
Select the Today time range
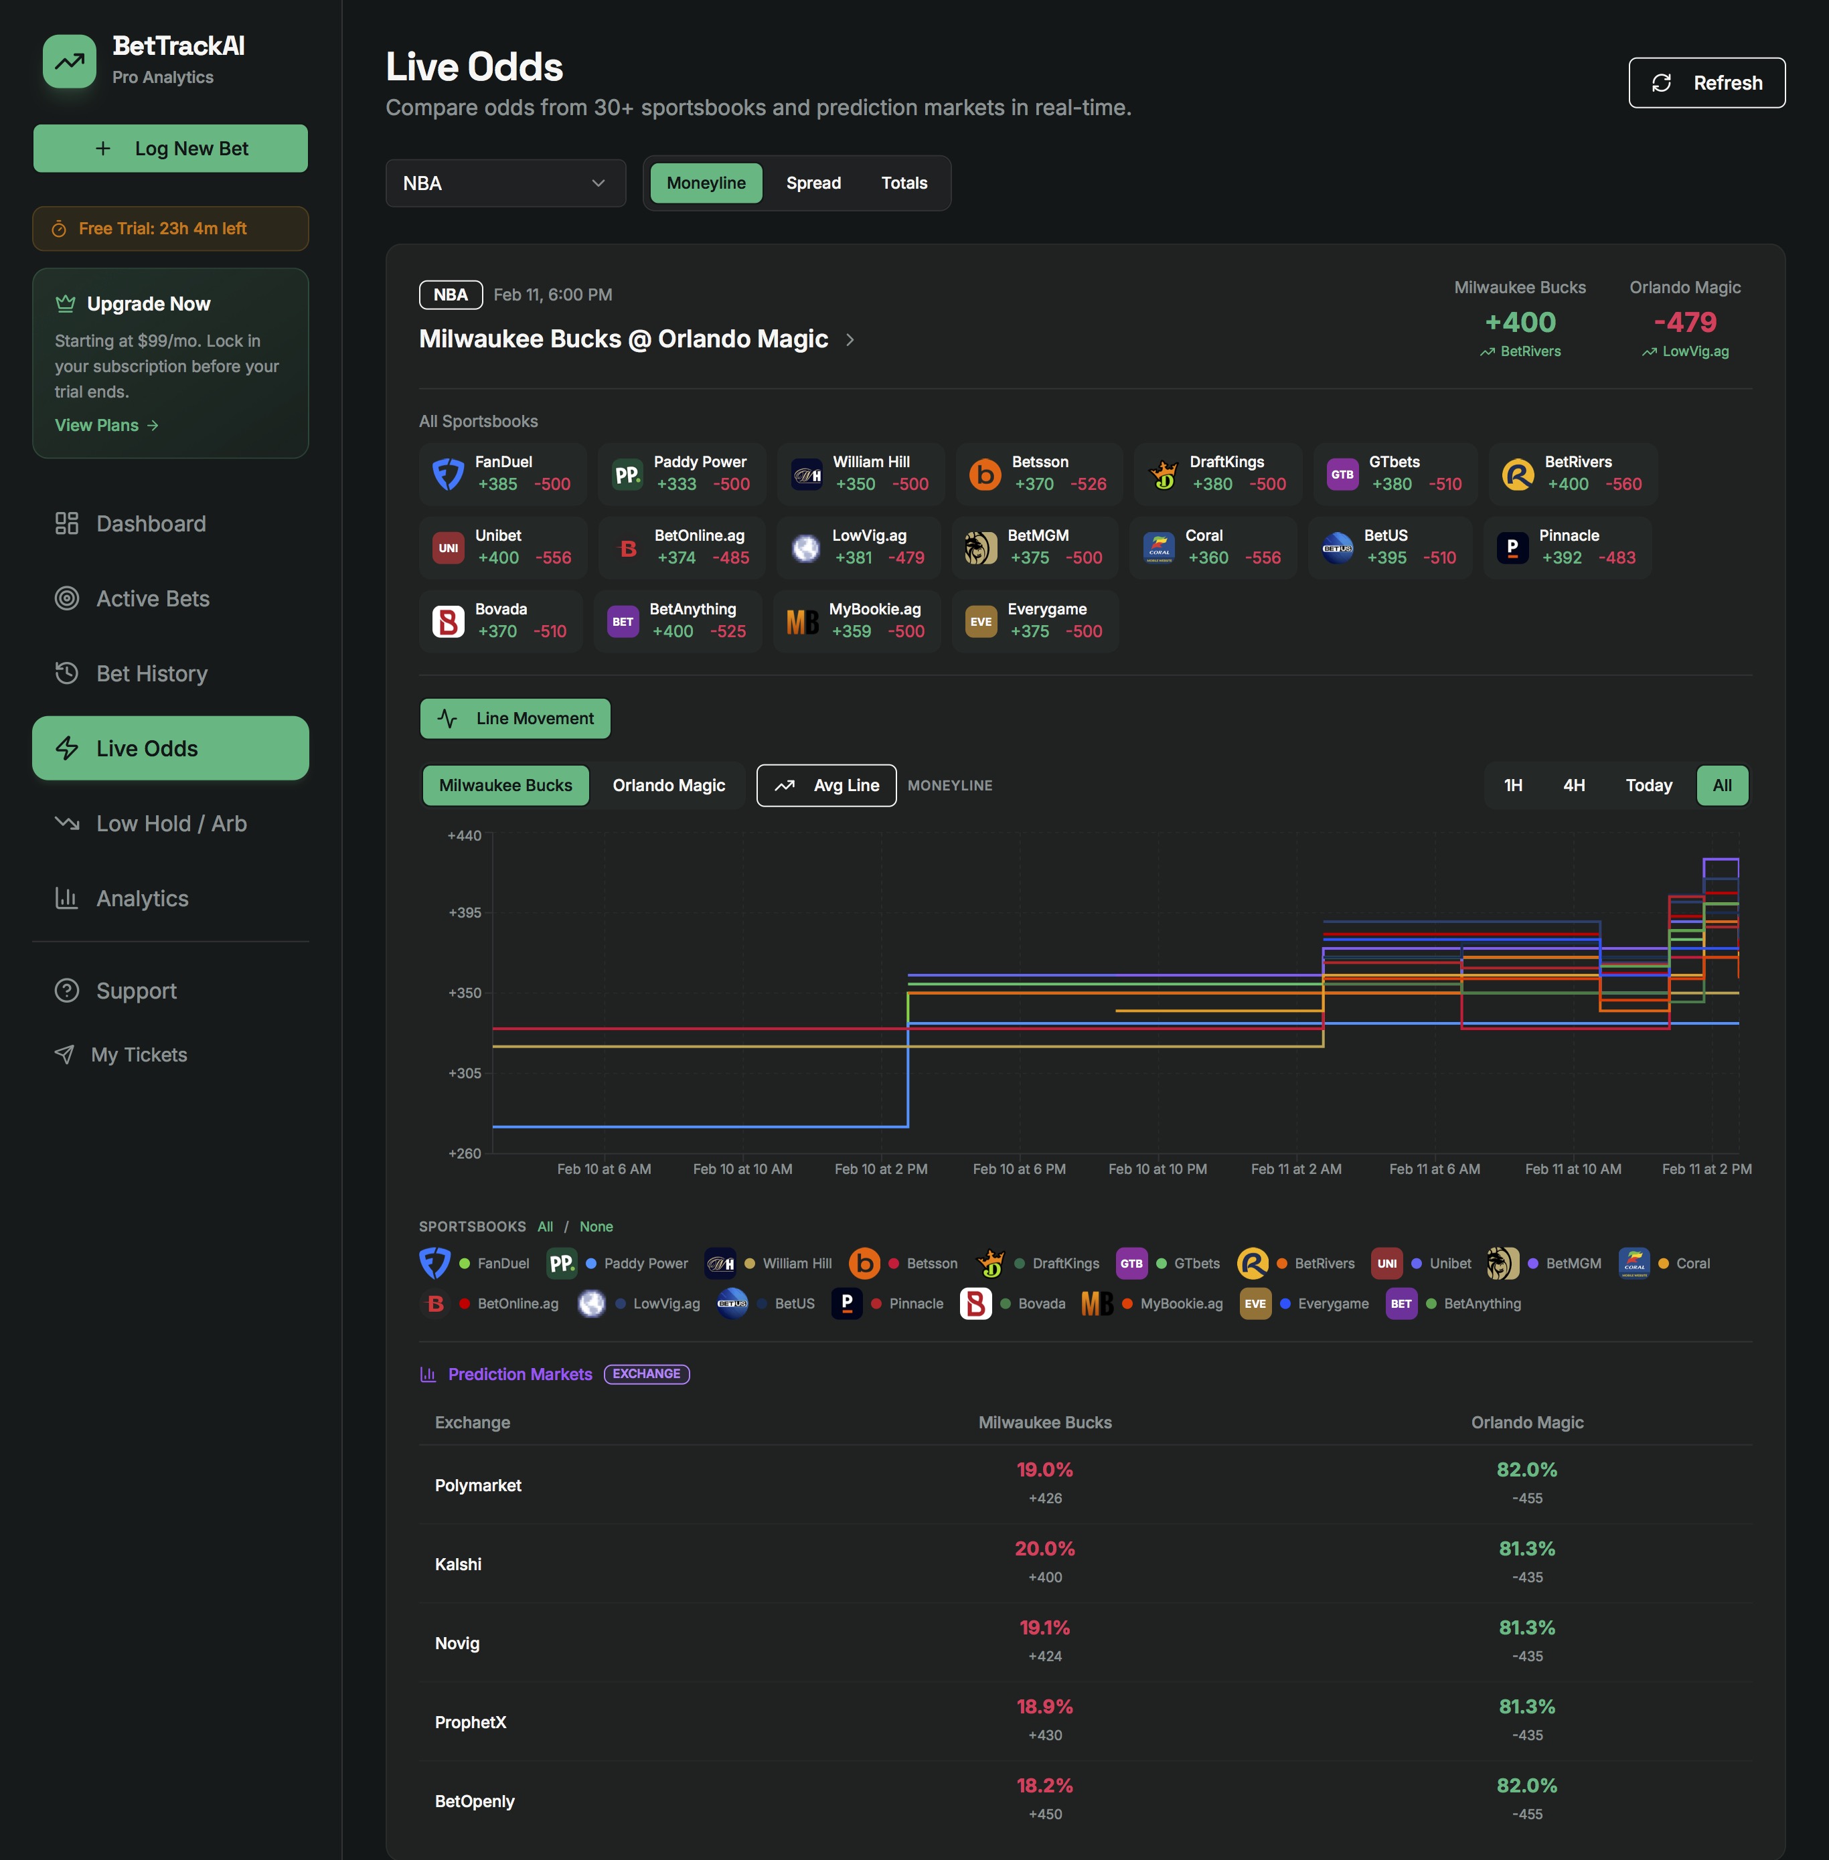(x=1648, y=786)
